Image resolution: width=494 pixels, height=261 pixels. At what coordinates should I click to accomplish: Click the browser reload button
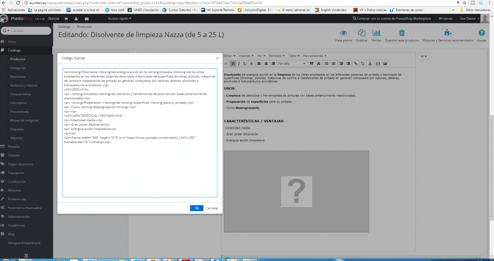(x=18, y=3)
